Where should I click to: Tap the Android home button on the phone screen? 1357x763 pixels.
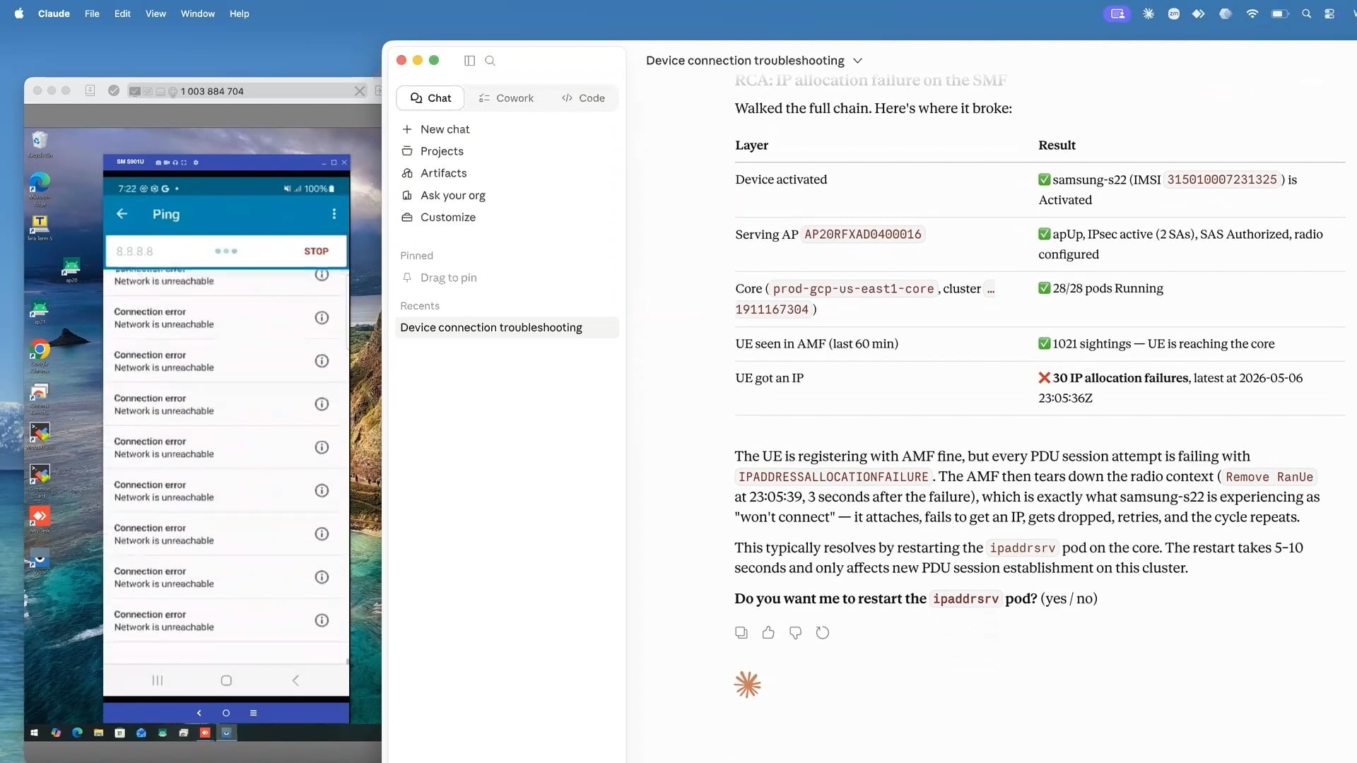pos(226,680)
